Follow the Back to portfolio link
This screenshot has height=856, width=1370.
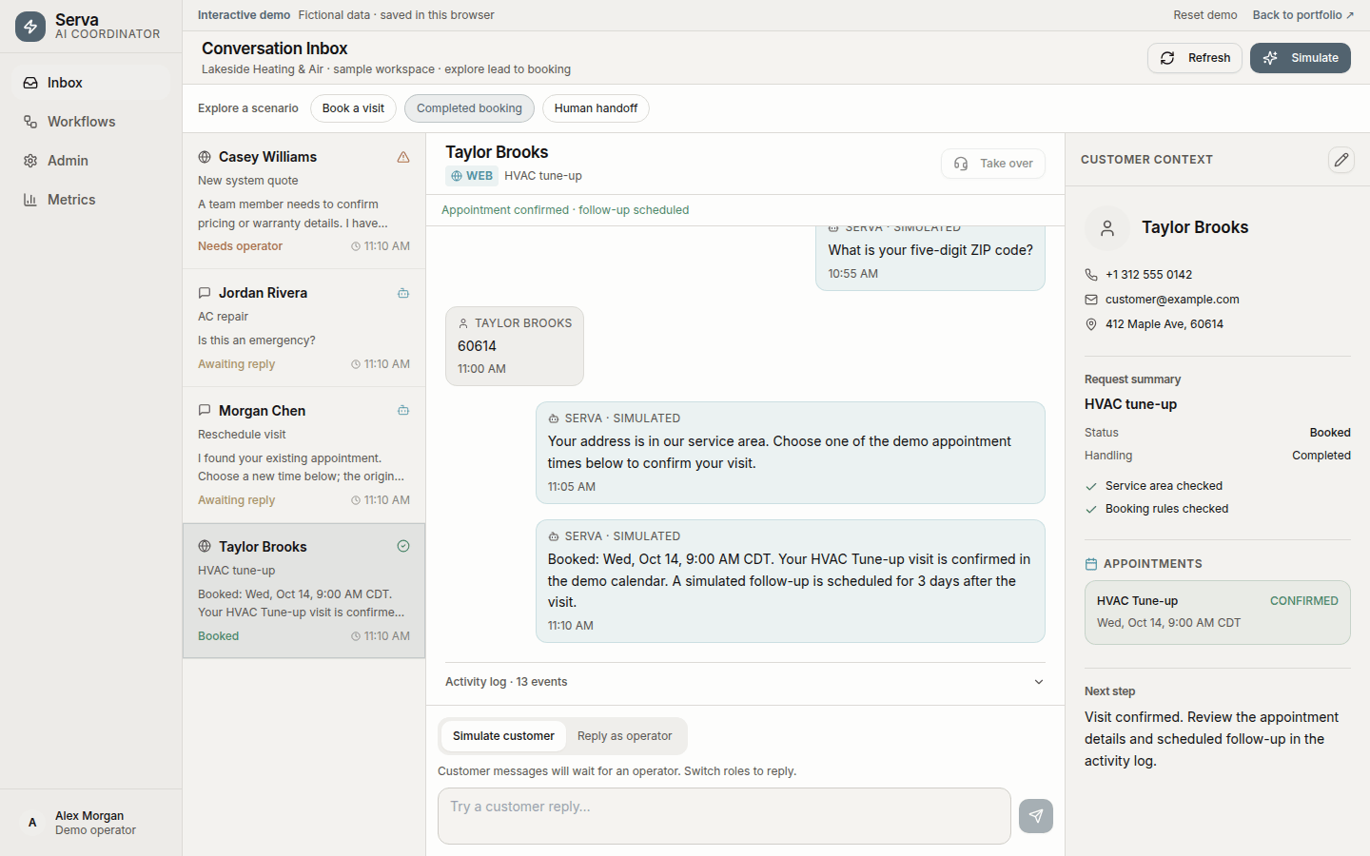(1303, 15)
